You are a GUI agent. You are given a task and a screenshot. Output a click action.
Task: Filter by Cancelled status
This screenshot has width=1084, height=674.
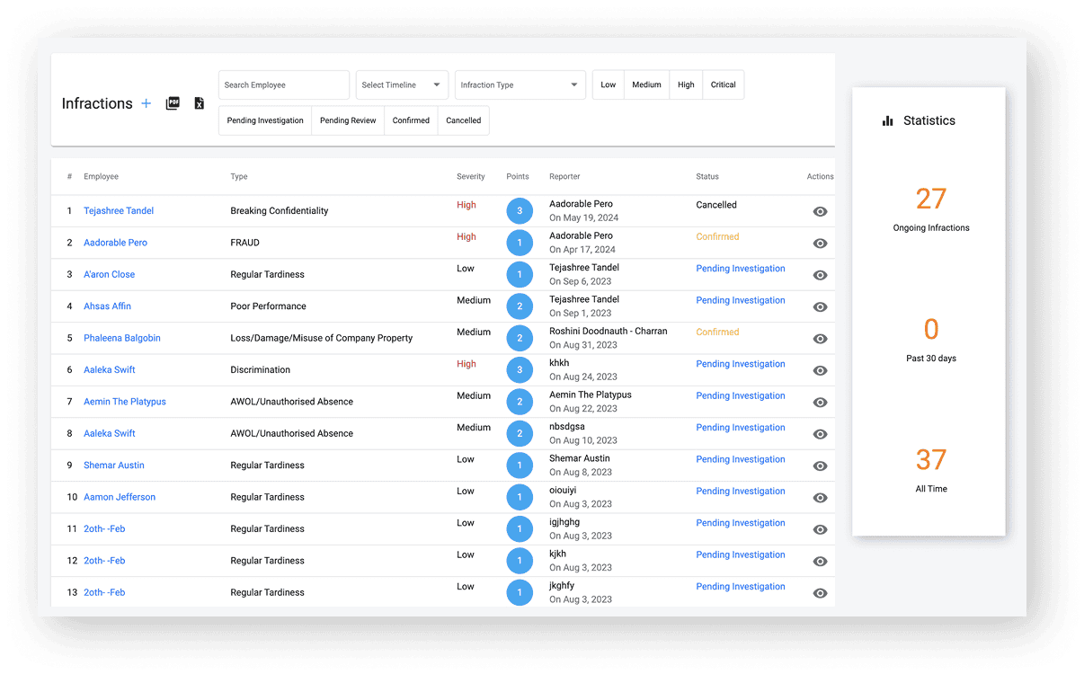coord(464,120)
